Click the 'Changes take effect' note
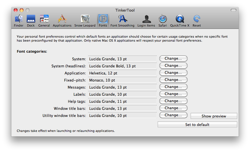Screen dimensions: 250x152 [66, 131]
